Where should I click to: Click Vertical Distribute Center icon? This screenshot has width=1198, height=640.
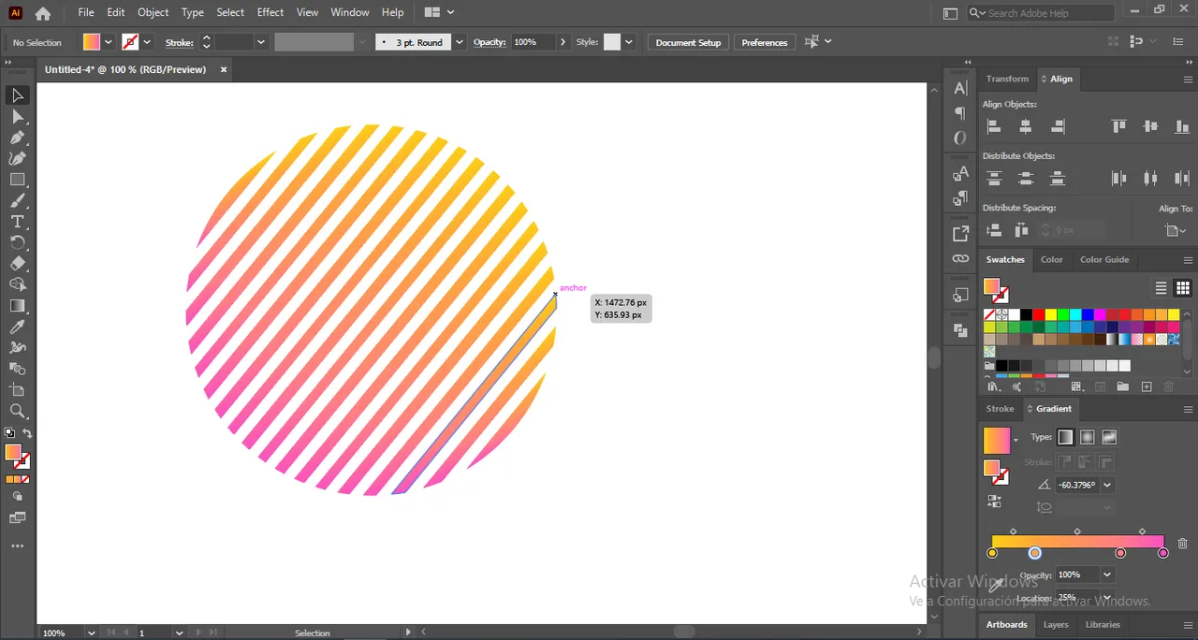click(1026, 178)
